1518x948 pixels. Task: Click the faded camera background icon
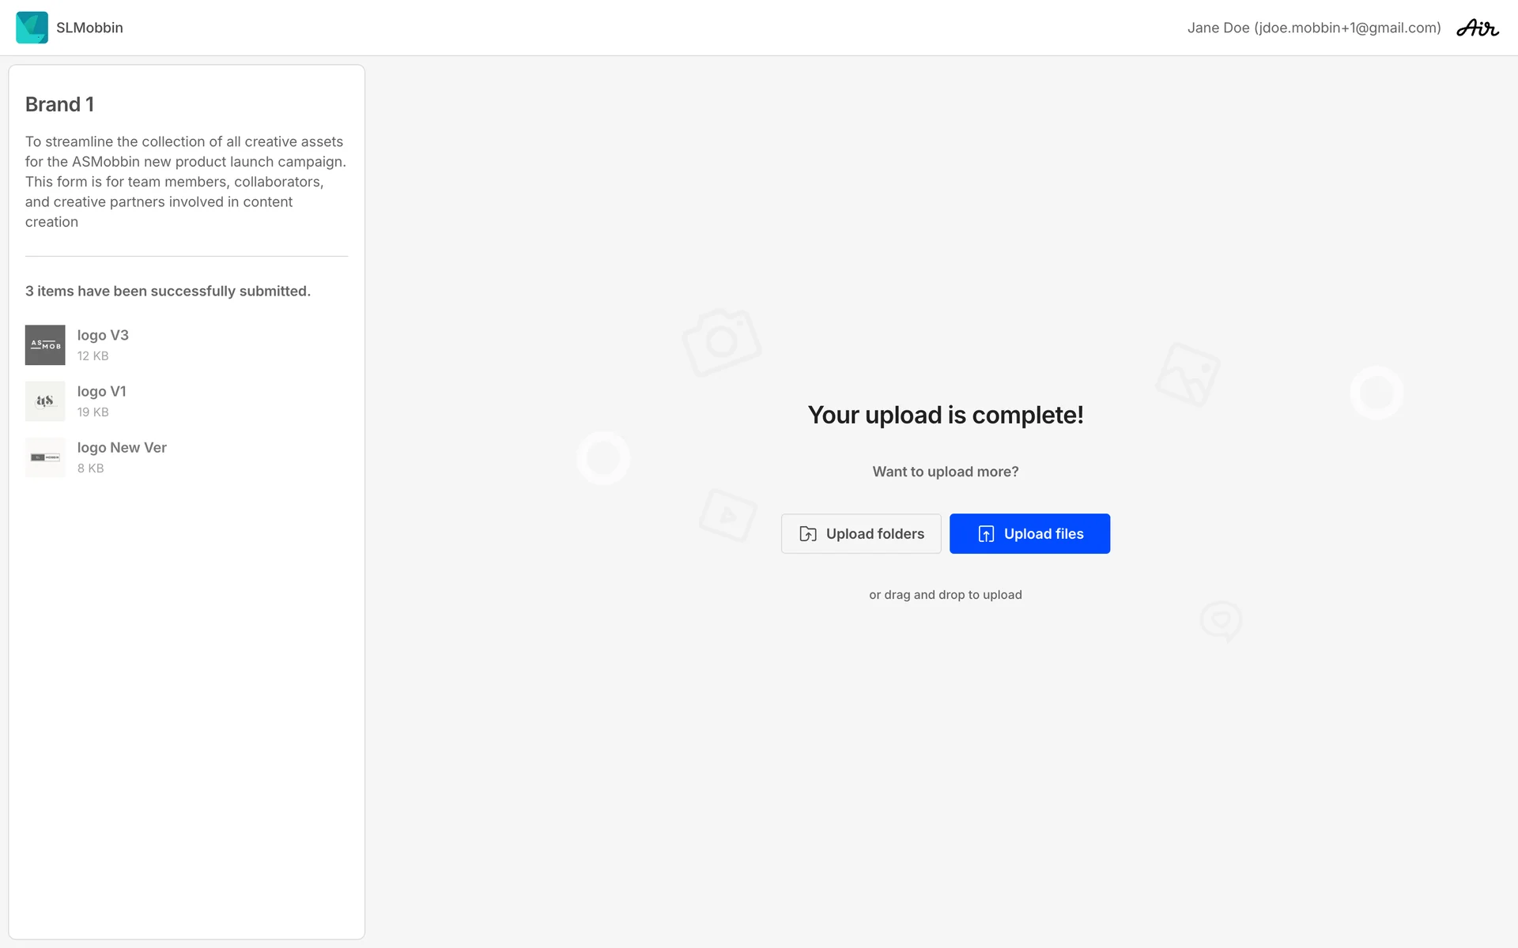click(x=721, y=342)
